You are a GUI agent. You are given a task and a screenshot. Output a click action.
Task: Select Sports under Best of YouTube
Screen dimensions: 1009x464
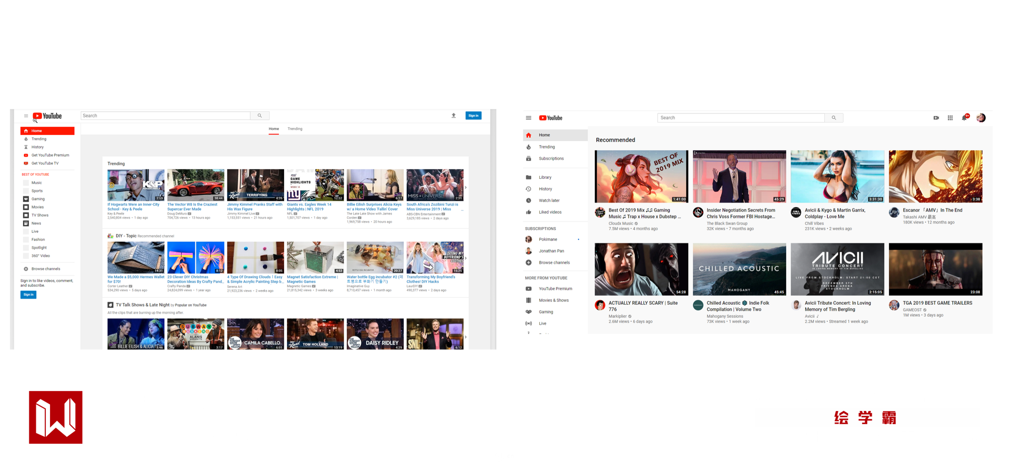point(37,191)
